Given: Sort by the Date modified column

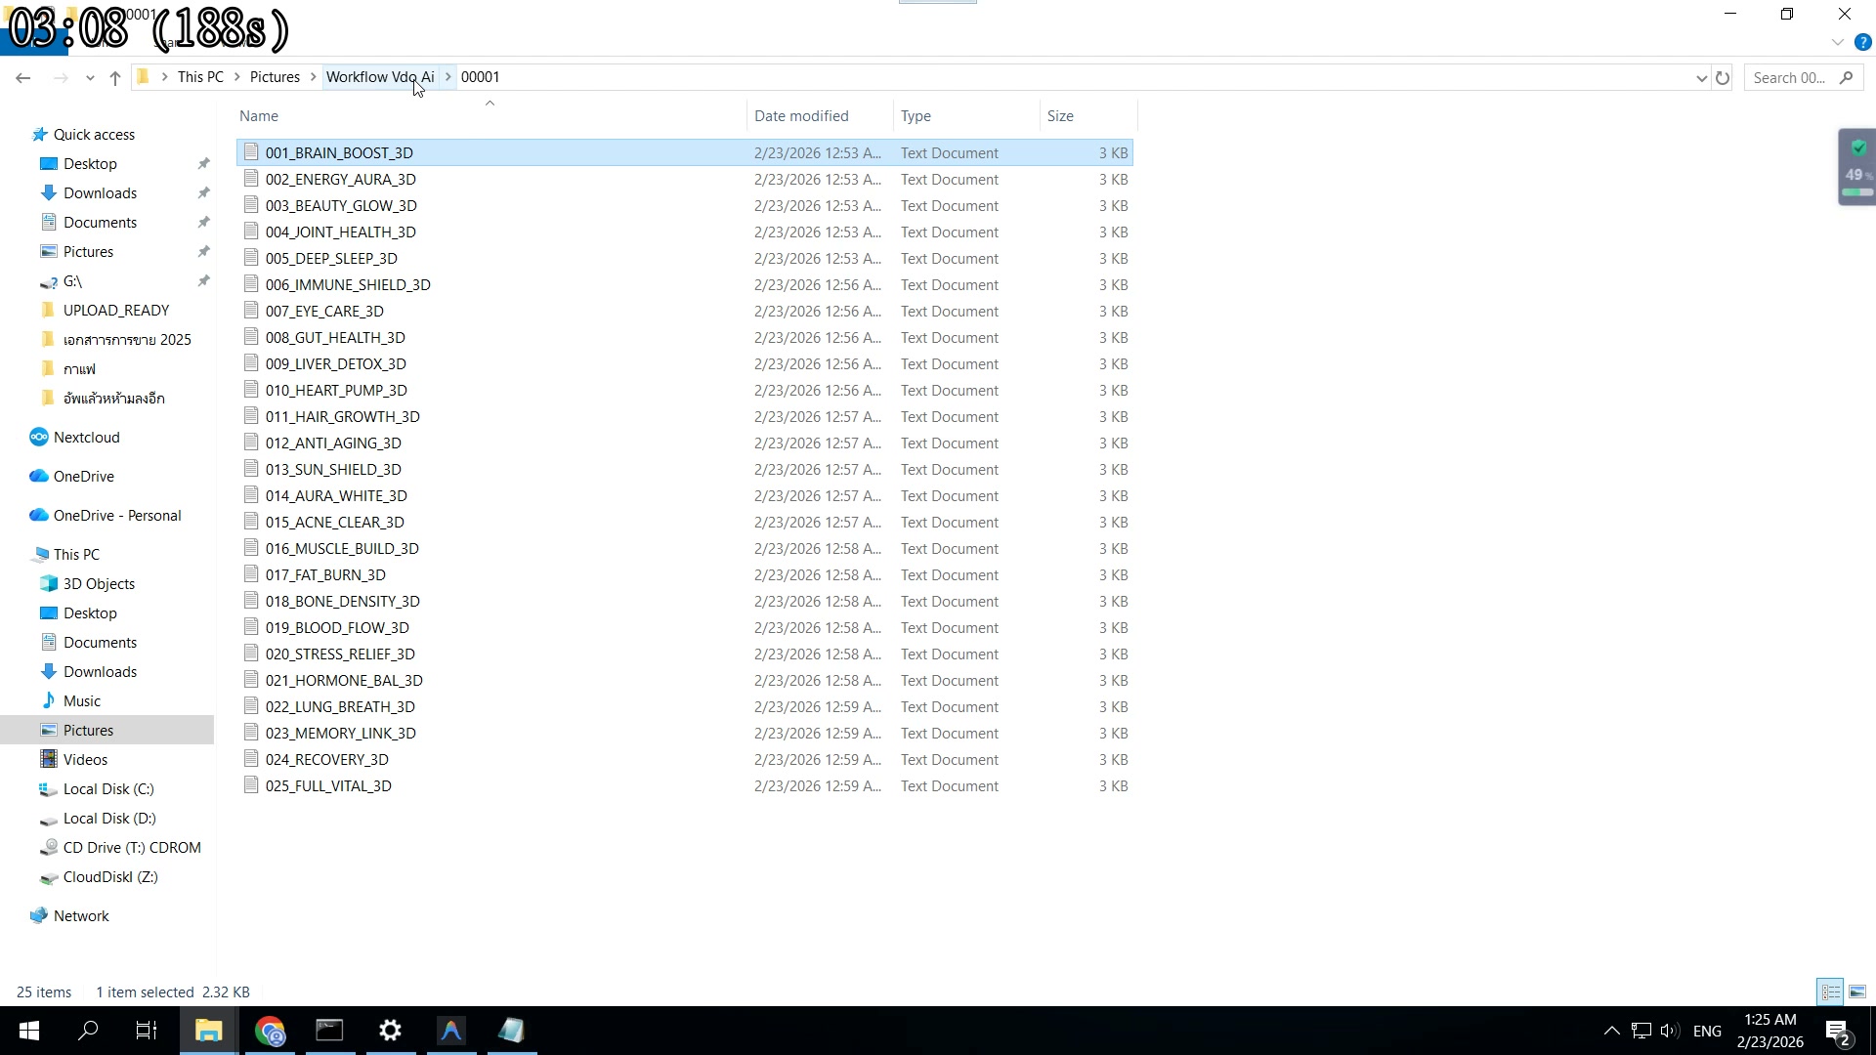Looking at the screenshot, I should [x=801, y=116].
